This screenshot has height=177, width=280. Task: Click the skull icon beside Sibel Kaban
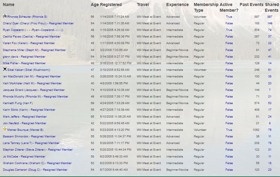coord(5,69)
